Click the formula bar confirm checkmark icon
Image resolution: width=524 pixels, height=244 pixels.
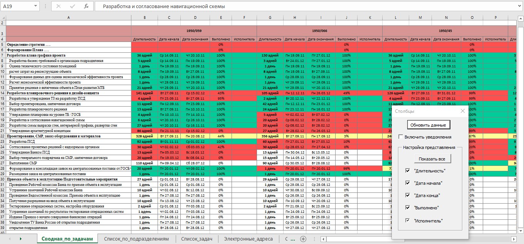72,6
